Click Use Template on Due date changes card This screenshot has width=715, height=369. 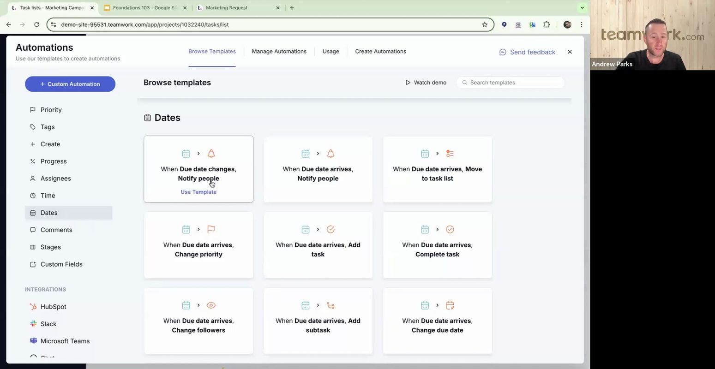(198, 192)
